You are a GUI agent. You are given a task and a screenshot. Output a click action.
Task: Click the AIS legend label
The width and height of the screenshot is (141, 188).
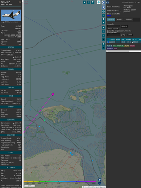tap(116, 49)
